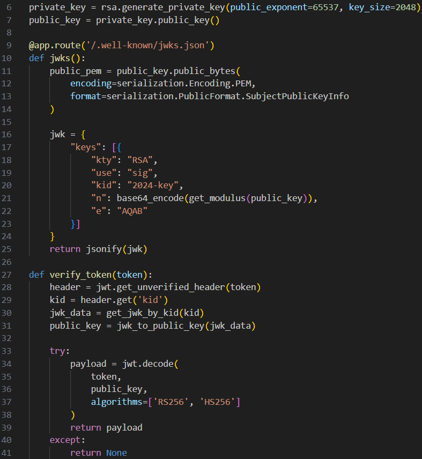Click 'header.get' call on line 29

[x=106, y=300]
